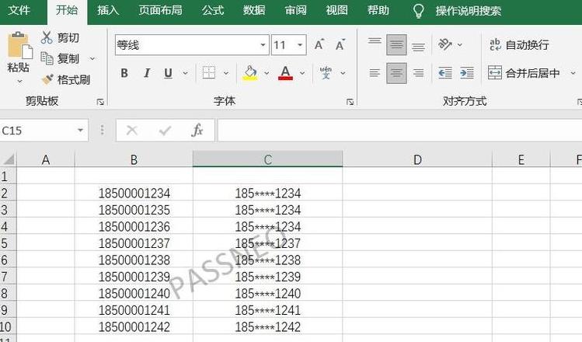582x342 pixels.
Task: Toggle italic formatting
Action: [147, 73]
